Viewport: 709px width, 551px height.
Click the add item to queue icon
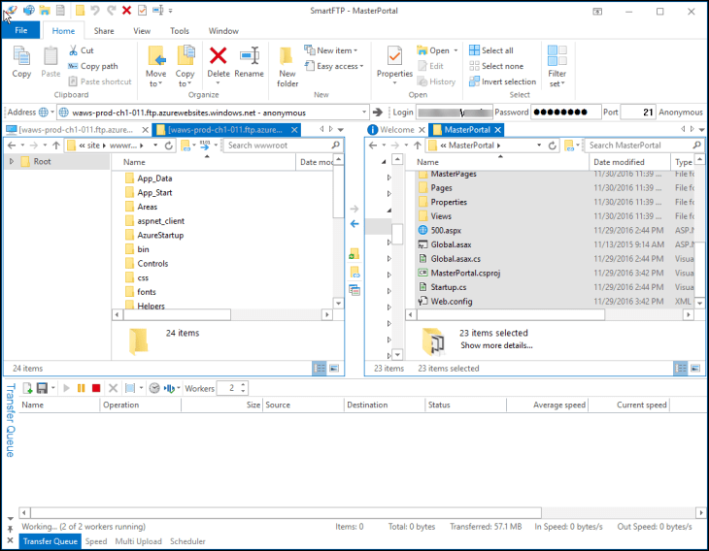tap(27, 388)
